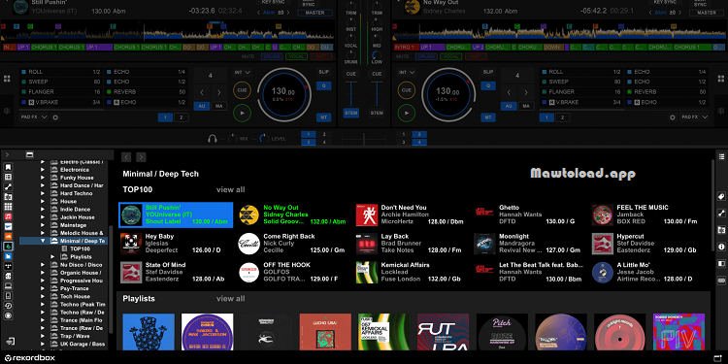Toggle left channel STEM button
The height and width of the screenshot is (364, 728).
pyautogui.click(x=351, y=113)
